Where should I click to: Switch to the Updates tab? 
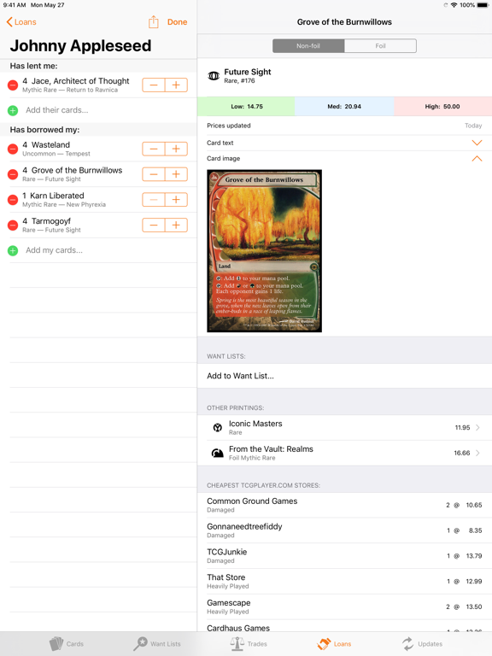click(x=422, y=644)
